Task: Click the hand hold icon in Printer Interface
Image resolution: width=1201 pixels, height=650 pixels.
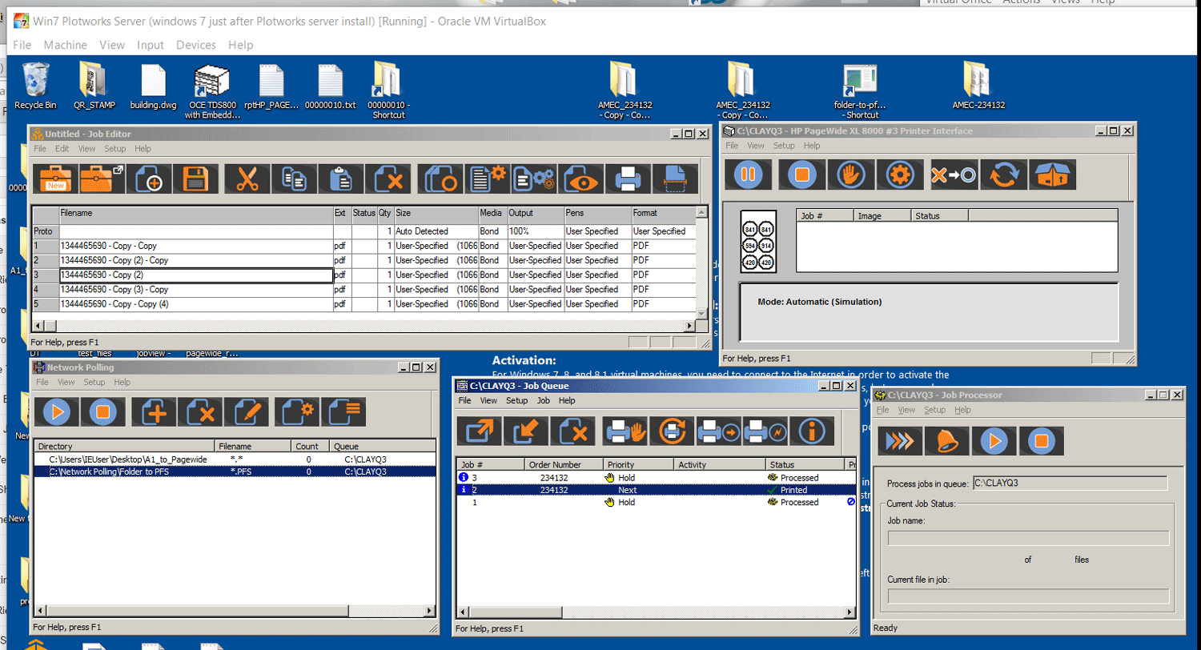Action: click(851, 175)
